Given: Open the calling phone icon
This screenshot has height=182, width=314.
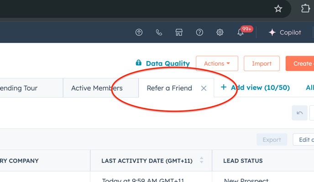Looking at the screenshot, I should click(x=159, y=32).
